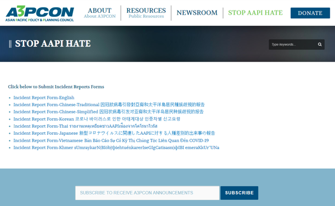Open the Chinese-Traditional incident report form

coord(109,105)
